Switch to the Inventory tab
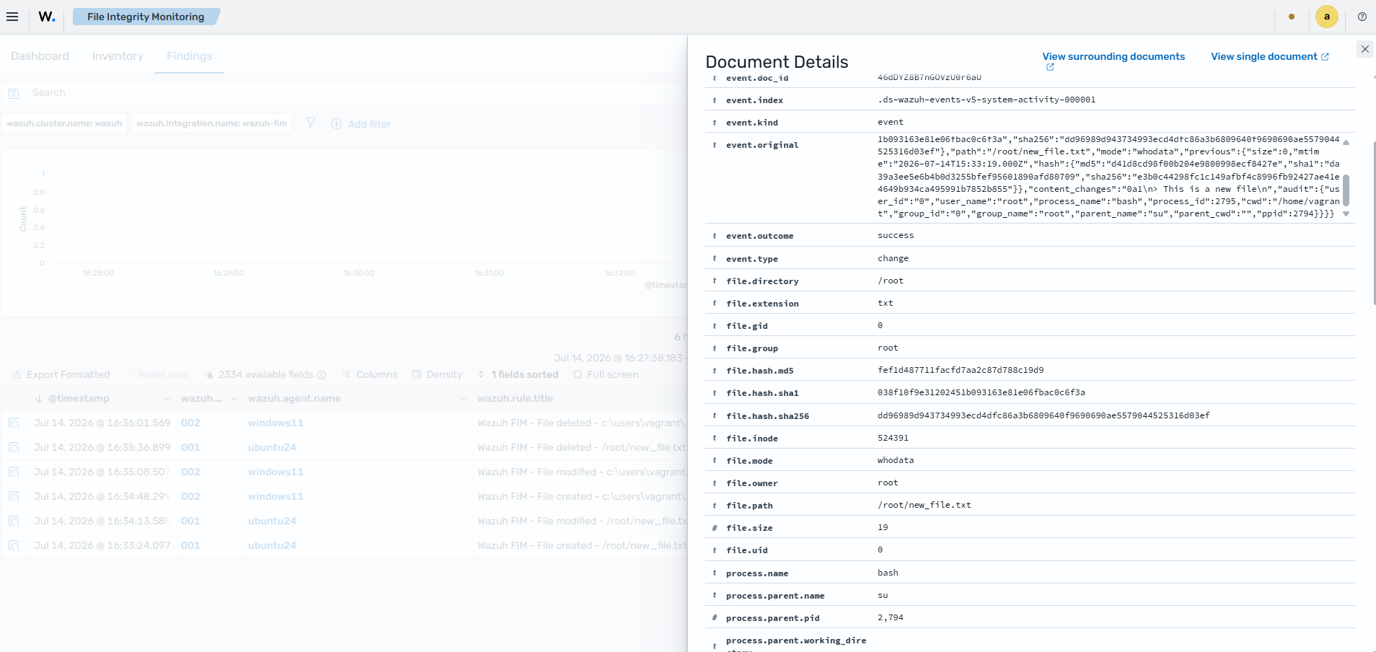 118,56
